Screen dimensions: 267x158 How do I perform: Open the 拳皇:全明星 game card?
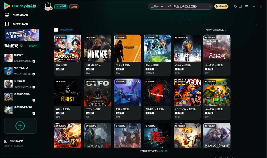pos(68,55)
